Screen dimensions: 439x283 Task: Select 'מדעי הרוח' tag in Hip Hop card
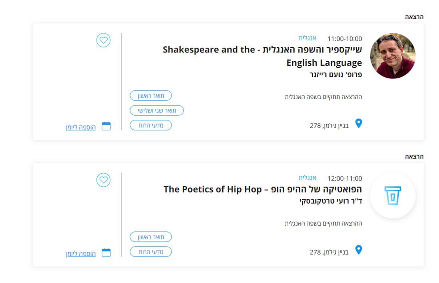click(x=151, y=252)
